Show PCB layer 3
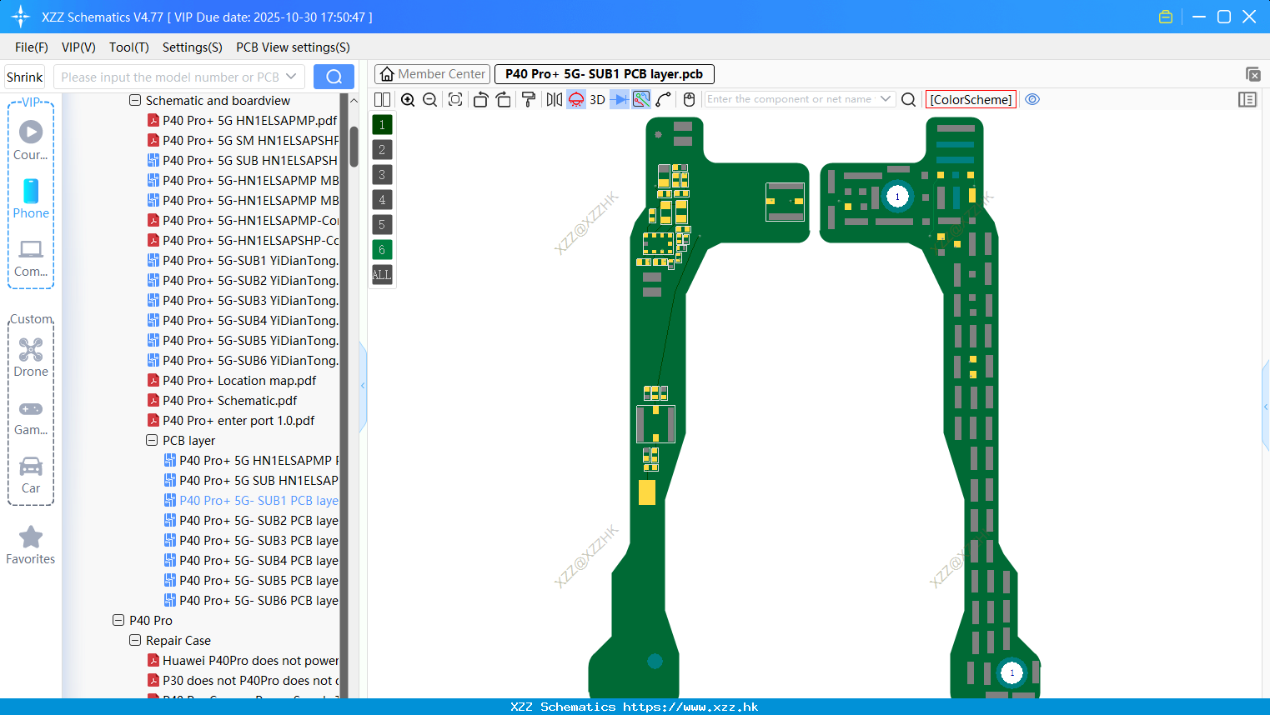Image resolution: width=1270 pixels, height=715 pixels. coord(382,175)
